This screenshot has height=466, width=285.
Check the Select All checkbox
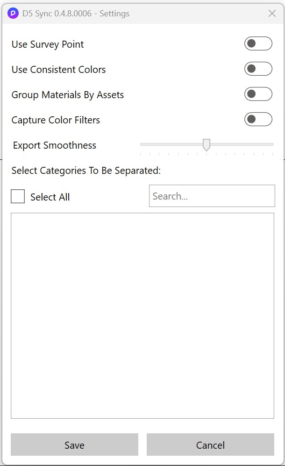tap(18, 197)
